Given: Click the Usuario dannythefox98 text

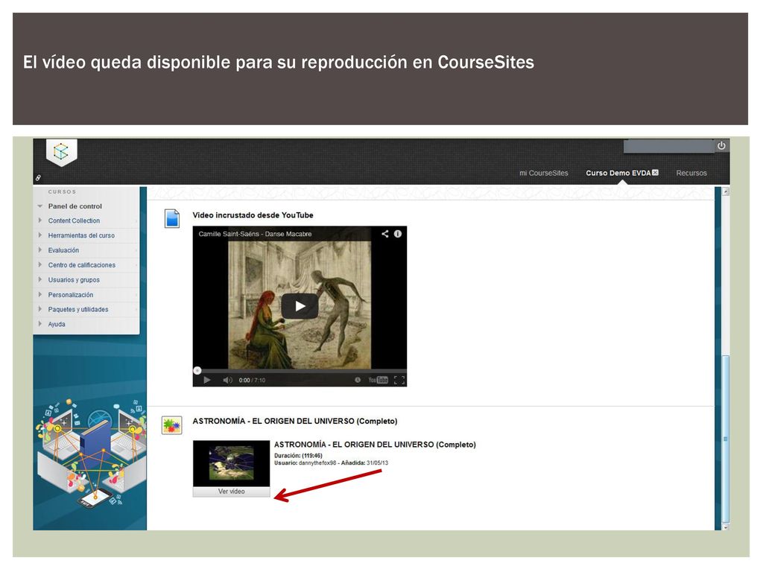Looking at the screenshot, I should [305, 463].
